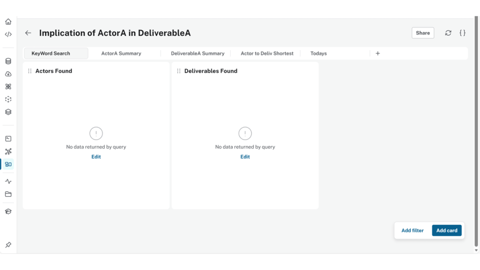The image size is (480, 270).
Task: Click the cloud download import icon
Action: coord(8,74)
